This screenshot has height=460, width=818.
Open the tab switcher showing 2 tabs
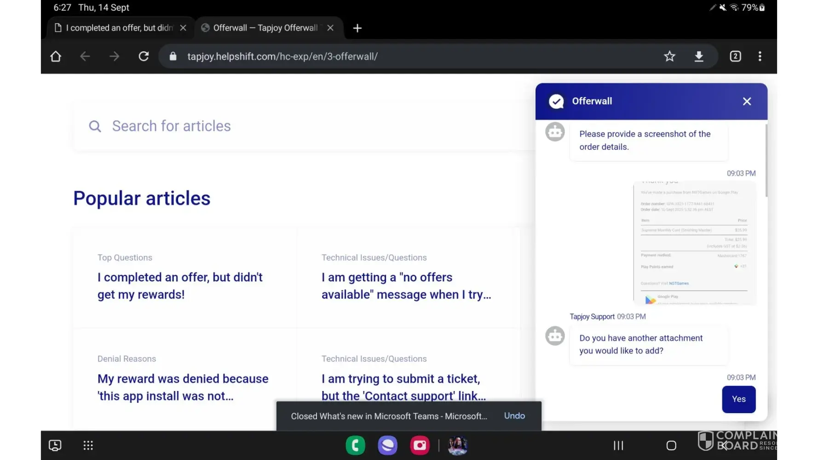coord(735,57)
